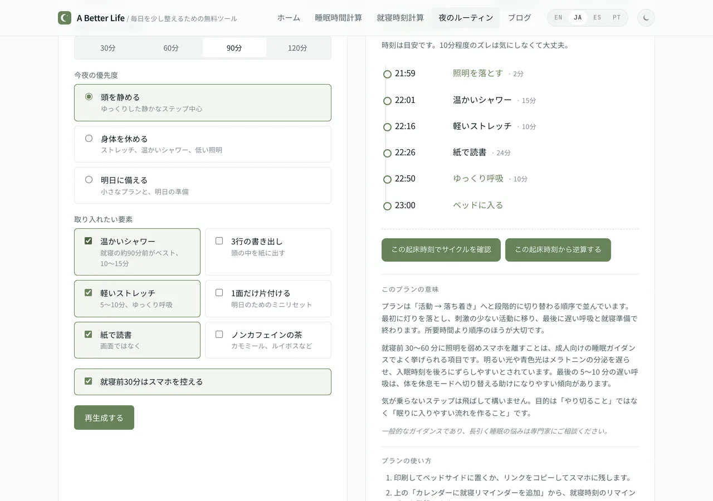Check ノンカフェインの茶 checkbox
Viewport: 713px width, 501px height.
(219, 334)
